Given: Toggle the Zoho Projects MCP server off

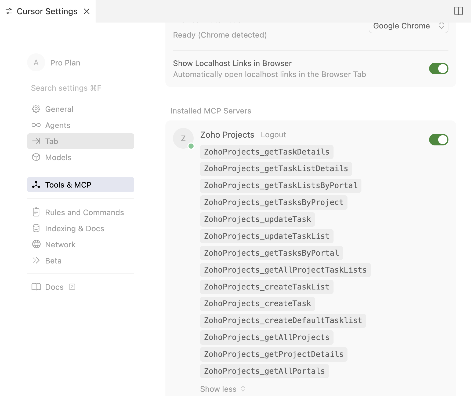Looking at the screenshot, I should (439, 140).
